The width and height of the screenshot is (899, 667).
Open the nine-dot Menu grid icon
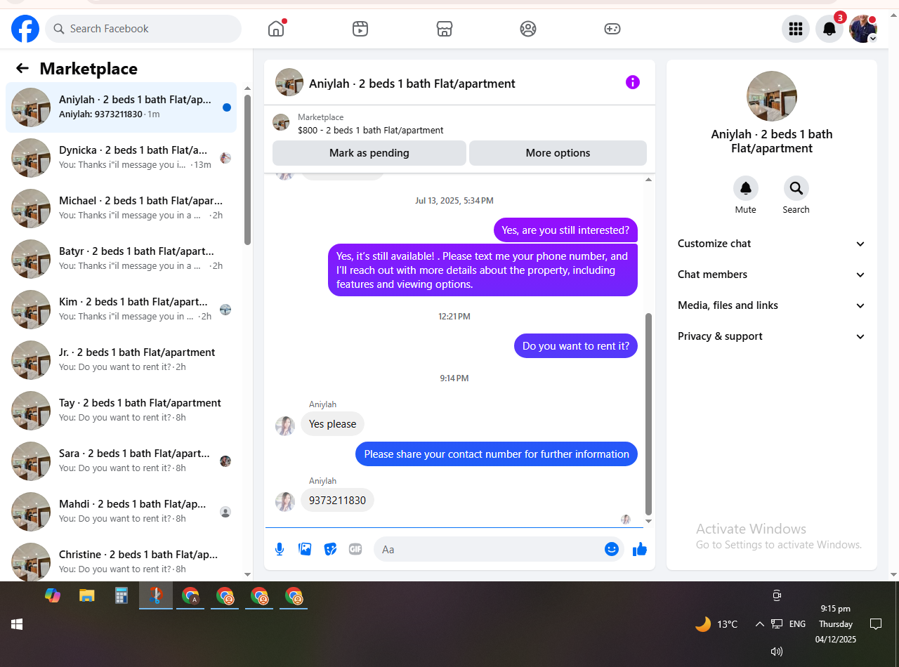[796, 29]
